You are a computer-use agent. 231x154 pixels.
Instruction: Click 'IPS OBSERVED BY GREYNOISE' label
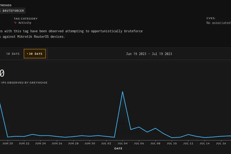pyautogui.click(x=24, y=83)
